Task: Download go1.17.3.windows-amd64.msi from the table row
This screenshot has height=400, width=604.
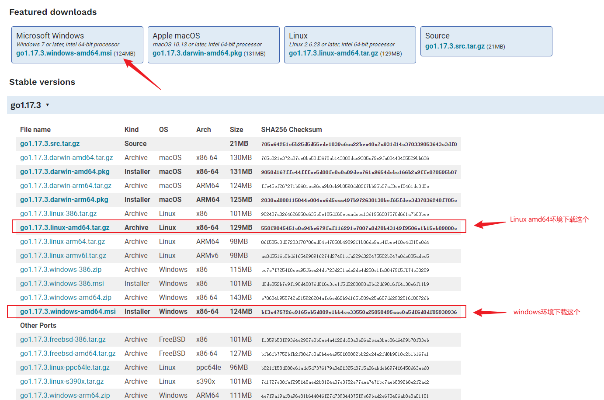Action: (68, 312)
